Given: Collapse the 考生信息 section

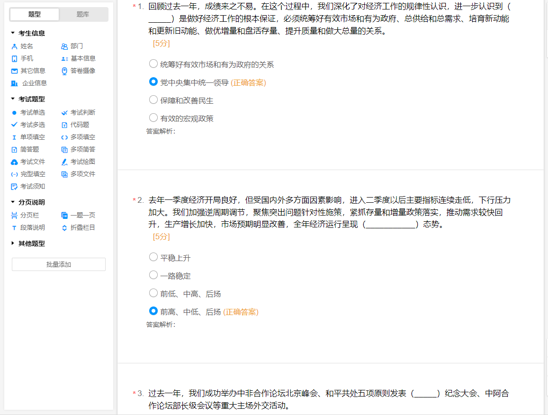Looking at the screenshot, I should click(13, 33).
